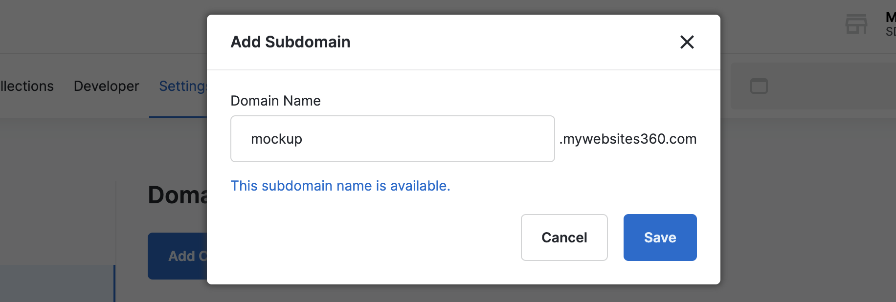Click the word mockup in the text field

pyautogui.click(x=276, y=139)
